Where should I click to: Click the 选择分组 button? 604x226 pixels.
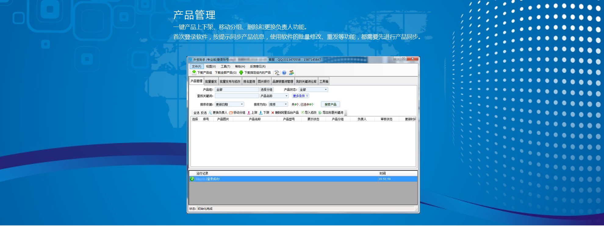pyautogui.click(x=267, y=89)
